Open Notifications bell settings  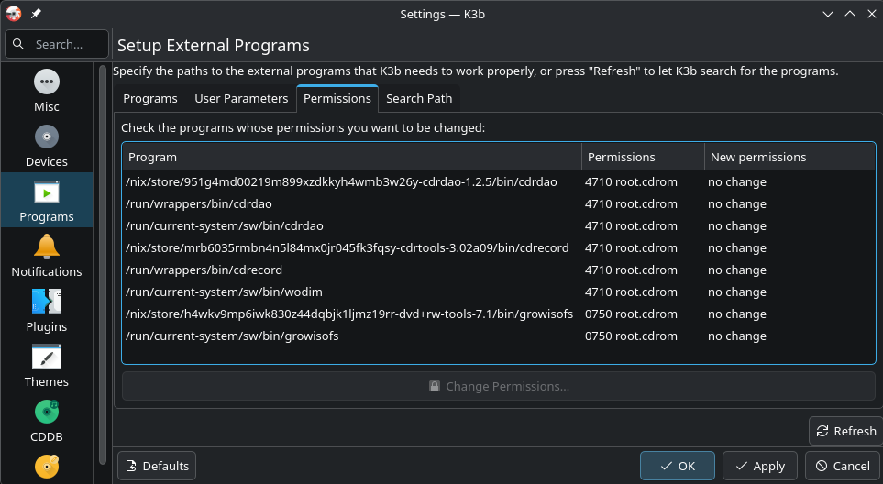(47, 256)
